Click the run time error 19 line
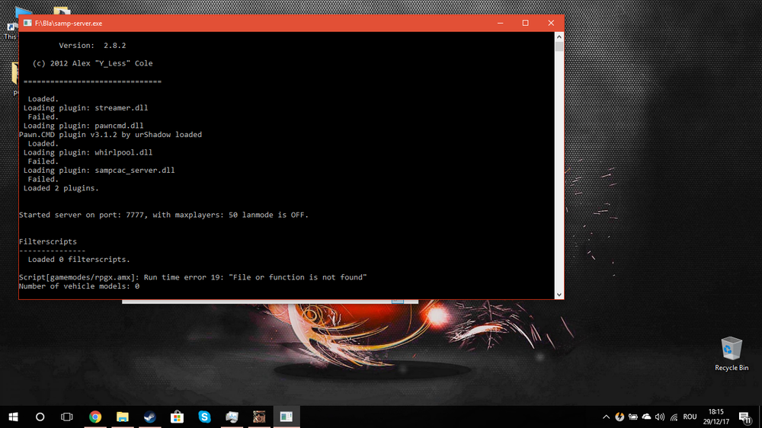762x428 pixels. [x=193, y=277]
